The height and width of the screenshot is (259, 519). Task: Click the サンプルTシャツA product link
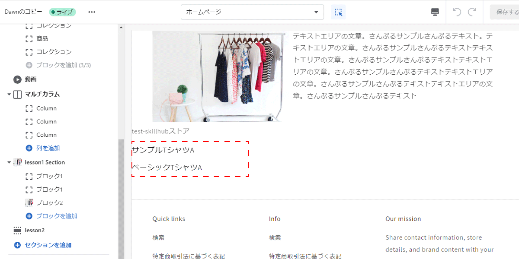163,150
